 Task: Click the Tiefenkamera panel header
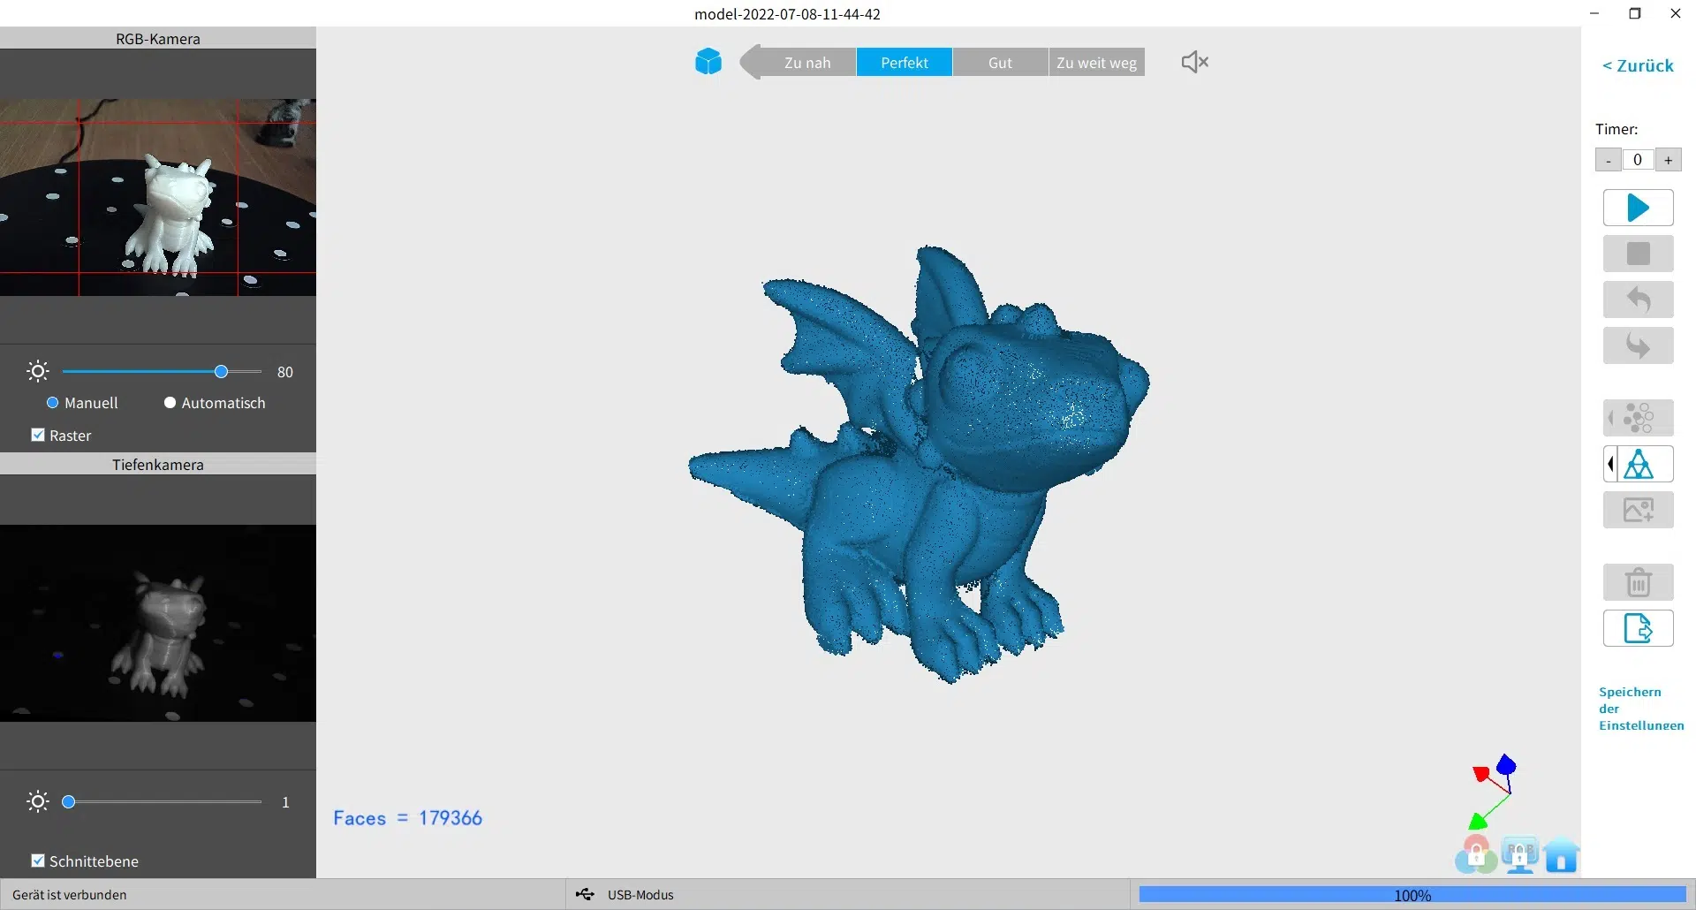click(x=158, y=464)
